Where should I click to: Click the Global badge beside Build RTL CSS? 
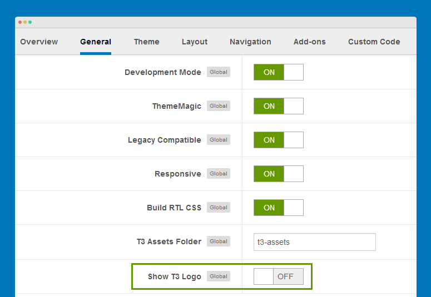pos(219,207)
